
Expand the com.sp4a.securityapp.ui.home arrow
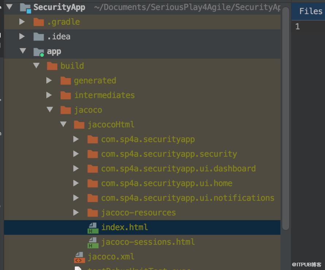coord(76,183)
